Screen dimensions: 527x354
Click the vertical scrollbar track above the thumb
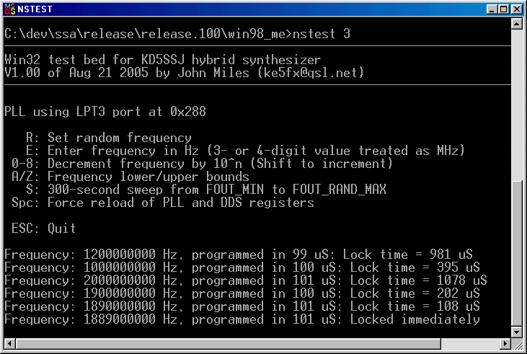click(517, 105)
